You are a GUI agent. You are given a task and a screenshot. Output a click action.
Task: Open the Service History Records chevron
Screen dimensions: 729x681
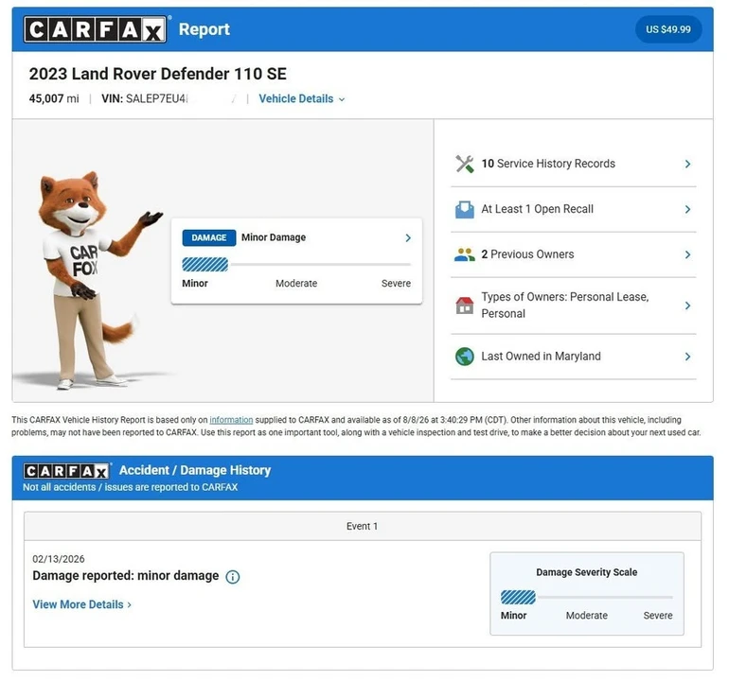click(687, 164)
